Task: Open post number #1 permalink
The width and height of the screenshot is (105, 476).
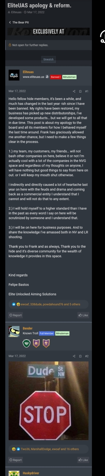Action: (87, 91)
